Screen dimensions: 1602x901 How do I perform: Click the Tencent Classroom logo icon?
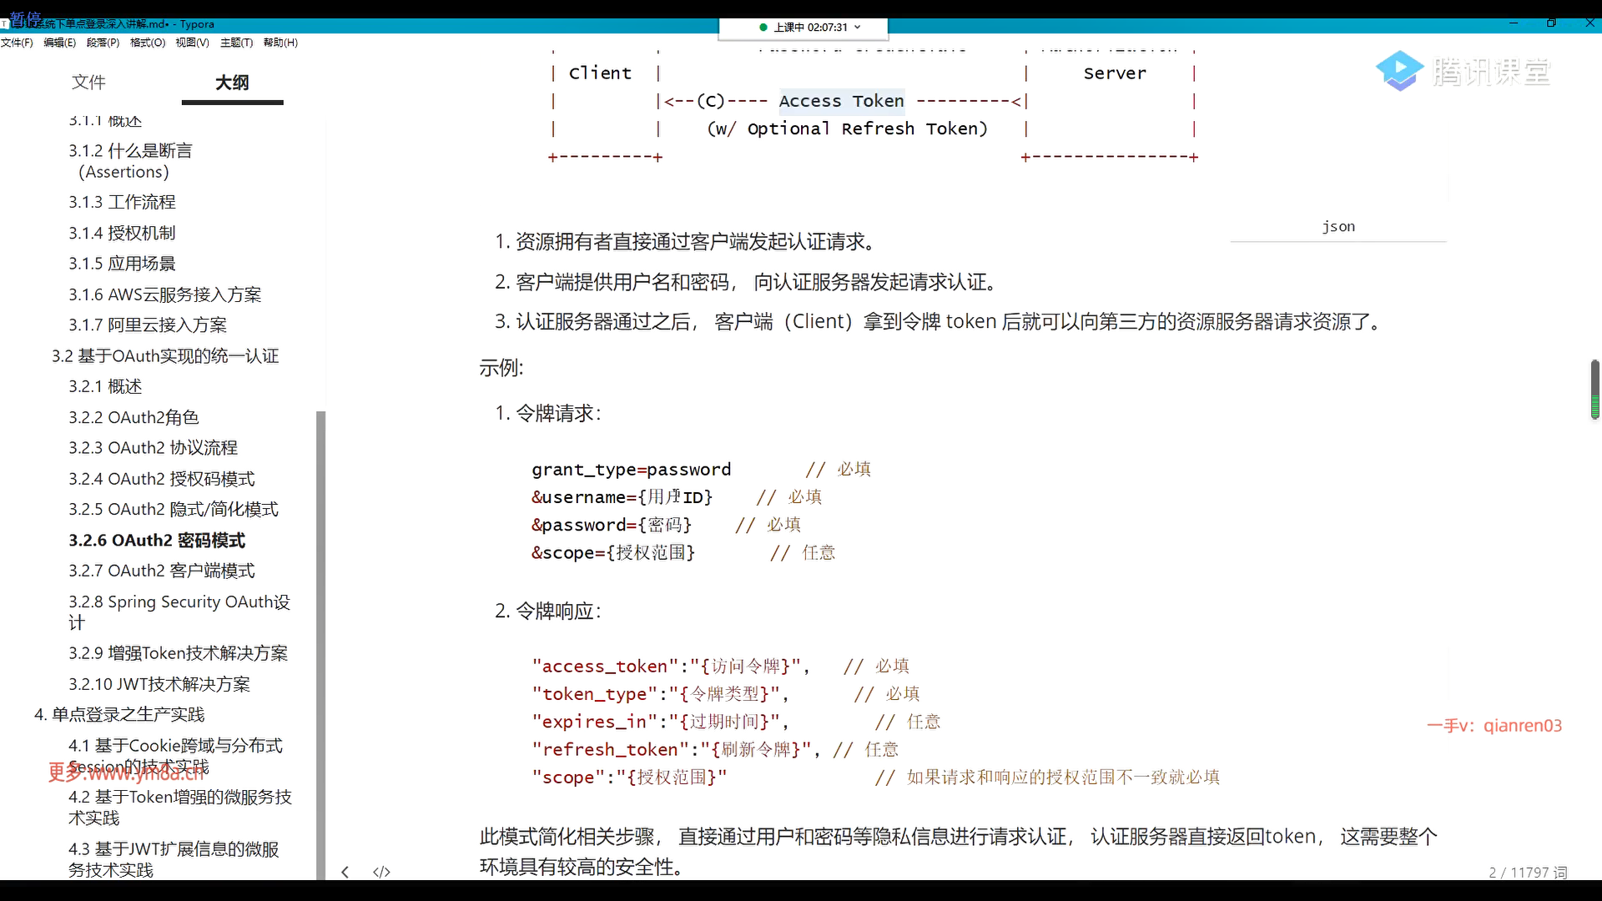click(1399, 71)
